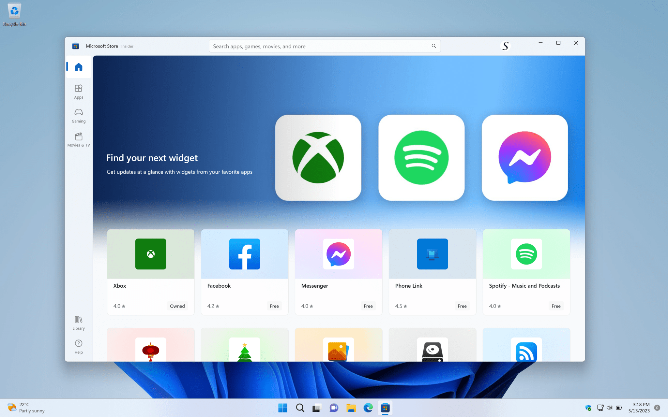Click the Messenger app card
668x417 pixels.
point(338,272)
